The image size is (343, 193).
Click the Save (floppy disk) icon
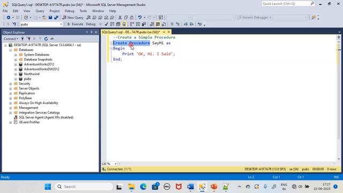click(x=50, y=18)
